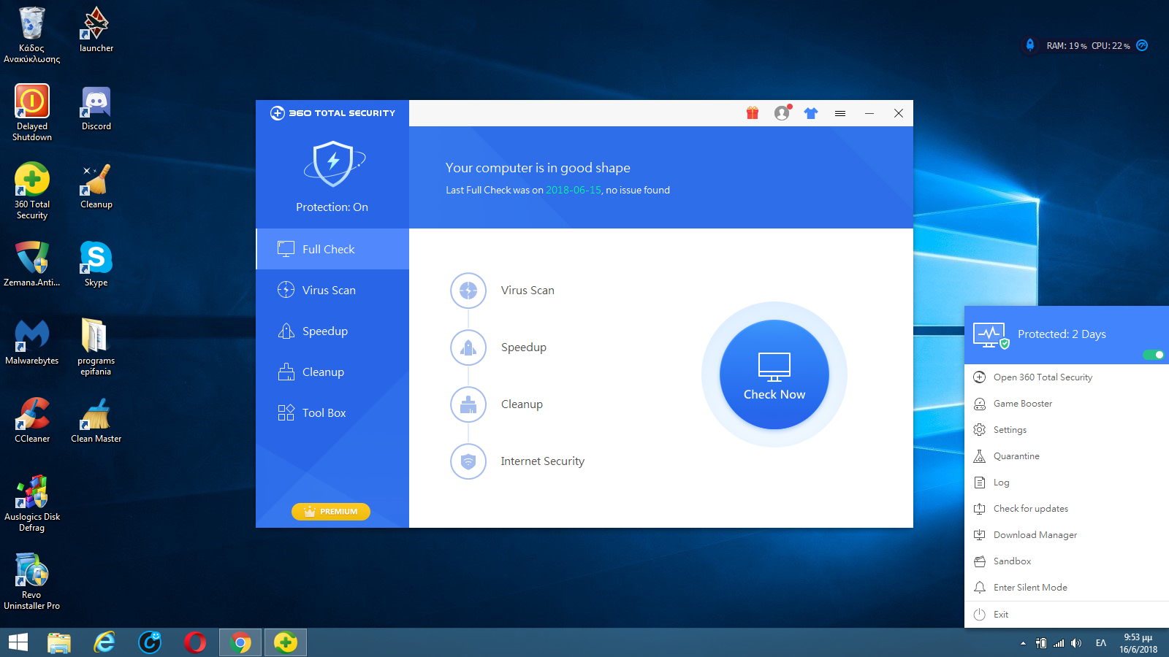Toggle the protection switch in tray popup
Viewport: 1169px width, 657px height.
[x=1154, y=355]
